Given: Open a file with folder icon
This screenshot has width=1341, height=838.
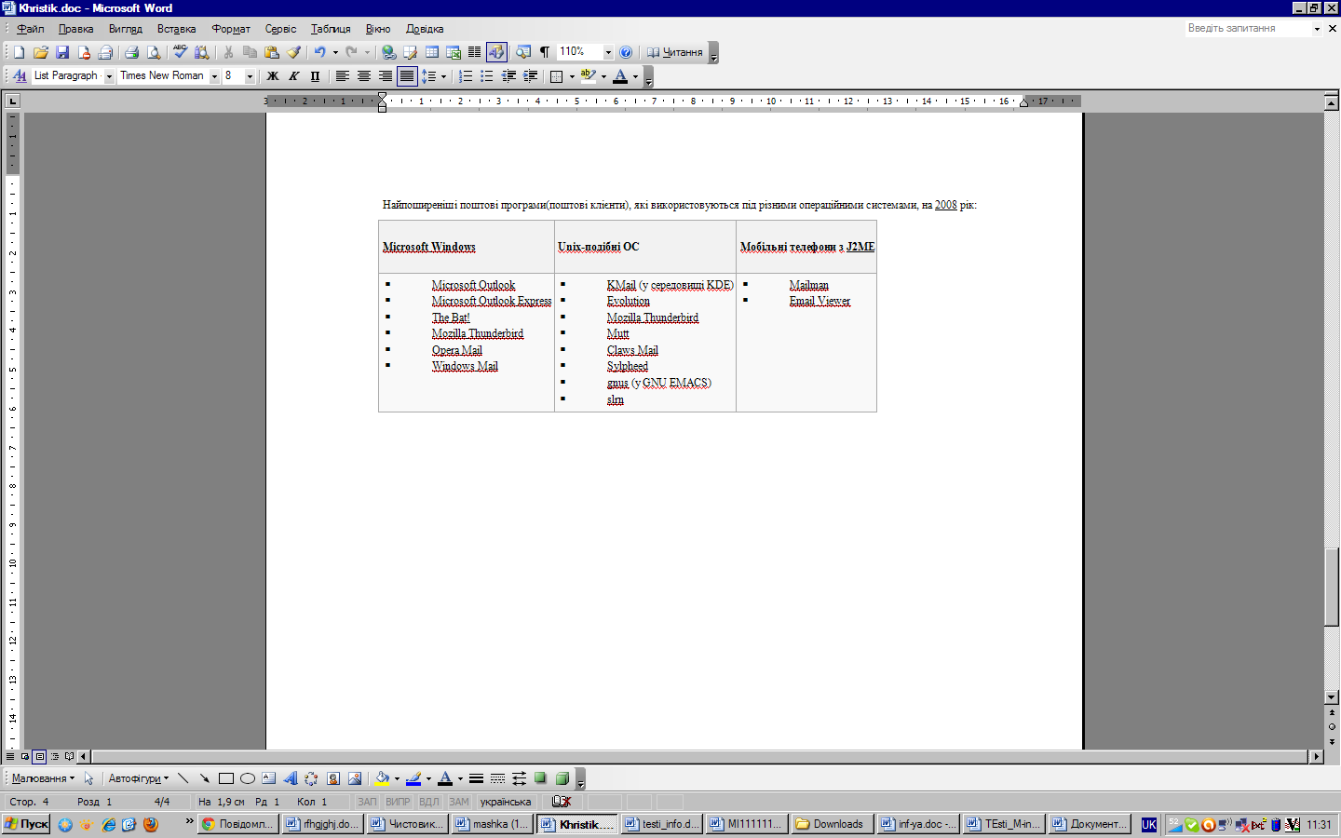Looking at the screenshot, I should [40, 52].
